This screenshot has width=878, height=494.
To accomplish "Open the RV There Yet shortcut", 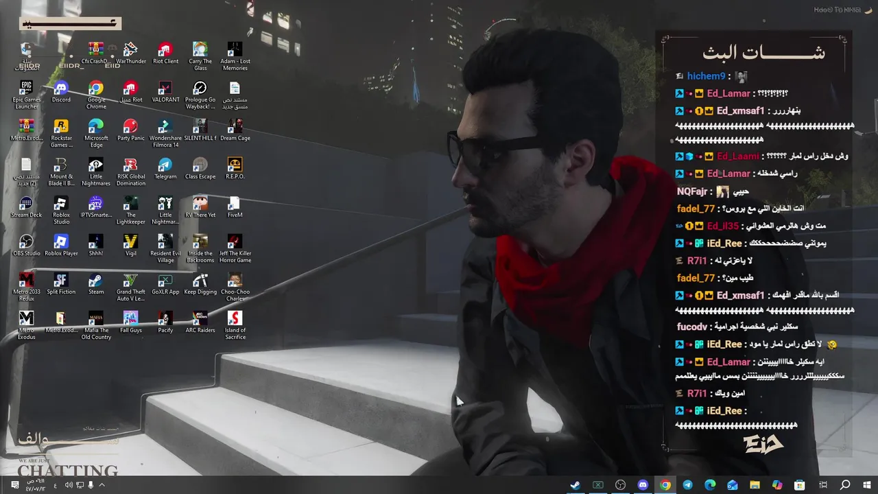I will coord(200,207).
